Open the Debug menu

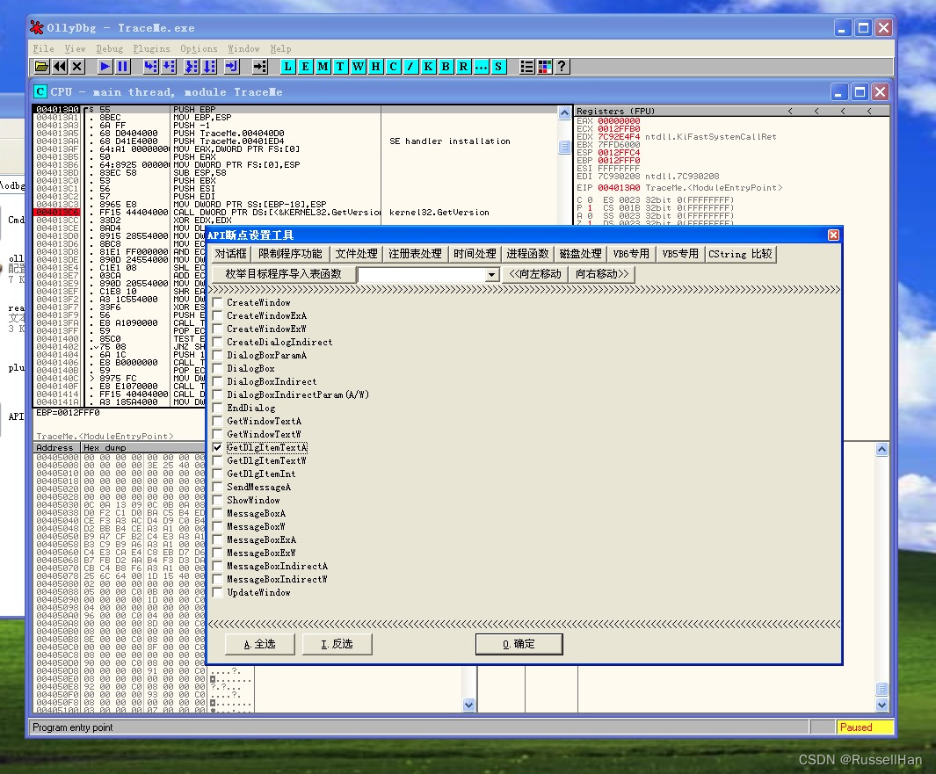point(109,49)
